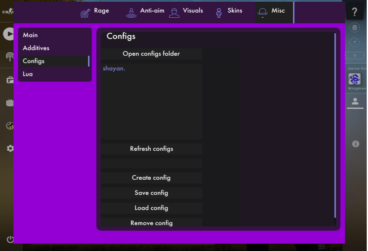The image size is (368, 251).
Task: Open the Additives section
Action: point(54,48)
